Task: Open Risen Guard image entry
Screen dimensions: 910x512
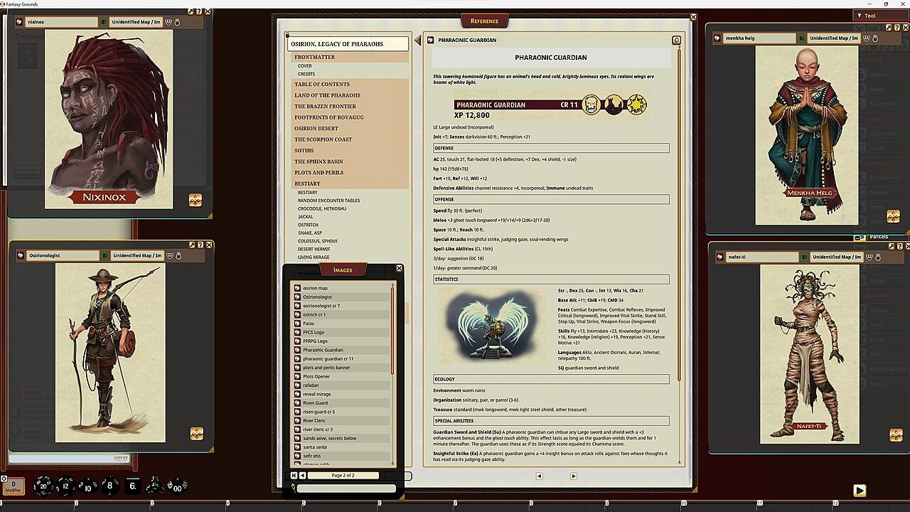Action: [341, 402]
